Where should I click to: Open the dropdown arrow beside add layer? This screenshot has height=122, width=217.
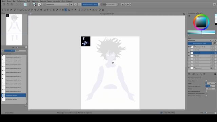coord(191,74)
